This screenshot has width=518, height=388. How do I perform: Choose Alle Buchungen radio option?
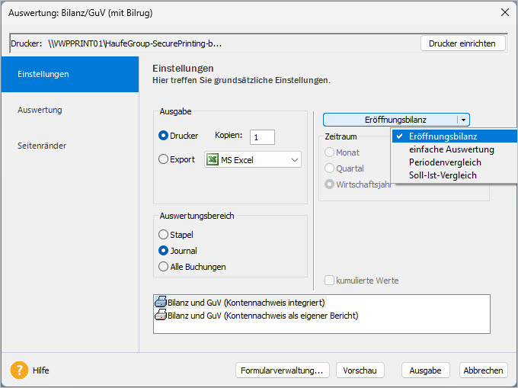[163, 267]
